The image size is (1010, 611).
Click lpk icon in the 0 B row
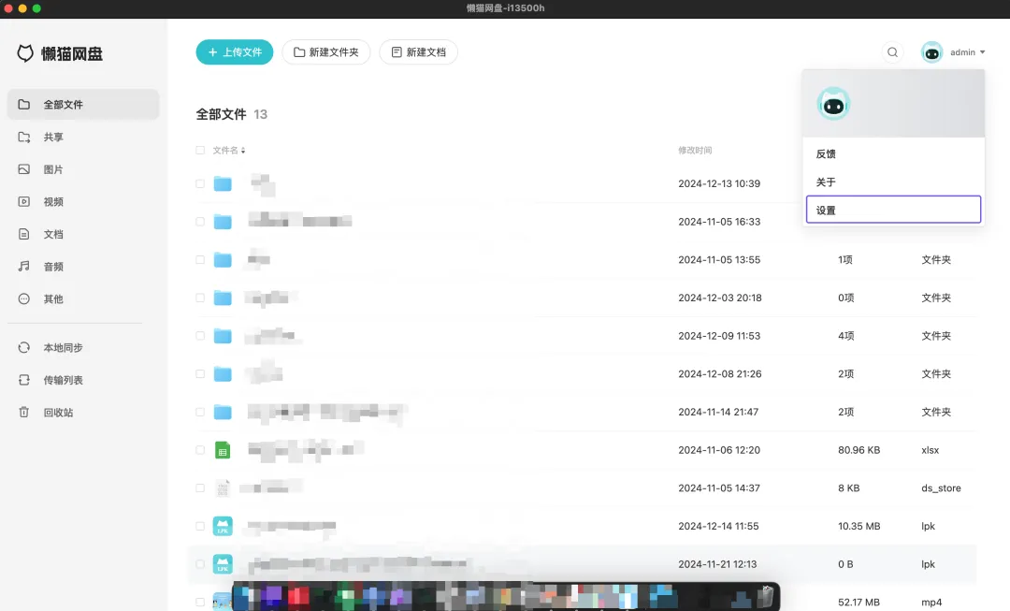pyautogui.click(x=223, y=564)
